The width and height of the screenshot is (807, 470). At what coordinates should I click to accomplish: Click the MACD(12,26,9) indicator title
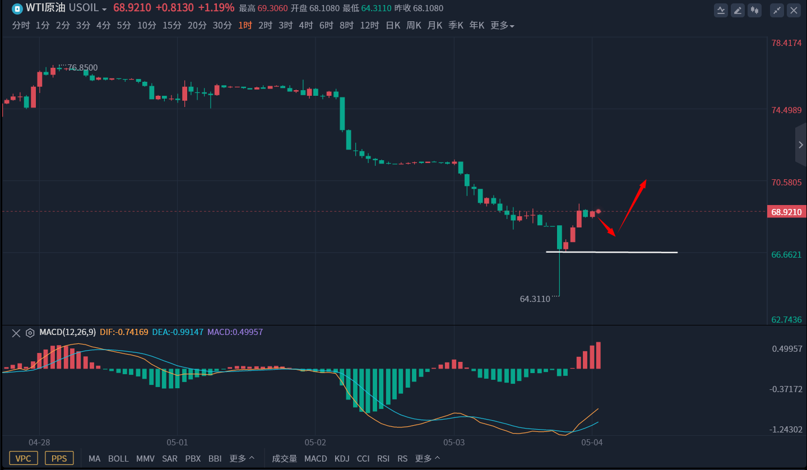coord(67,332)
